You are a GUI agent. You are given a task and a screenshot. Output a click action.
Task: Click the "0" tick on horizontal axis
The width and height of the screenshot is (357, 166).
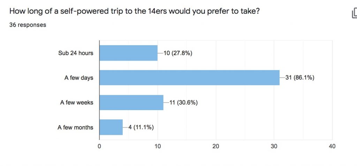click(x=99, y=146)
